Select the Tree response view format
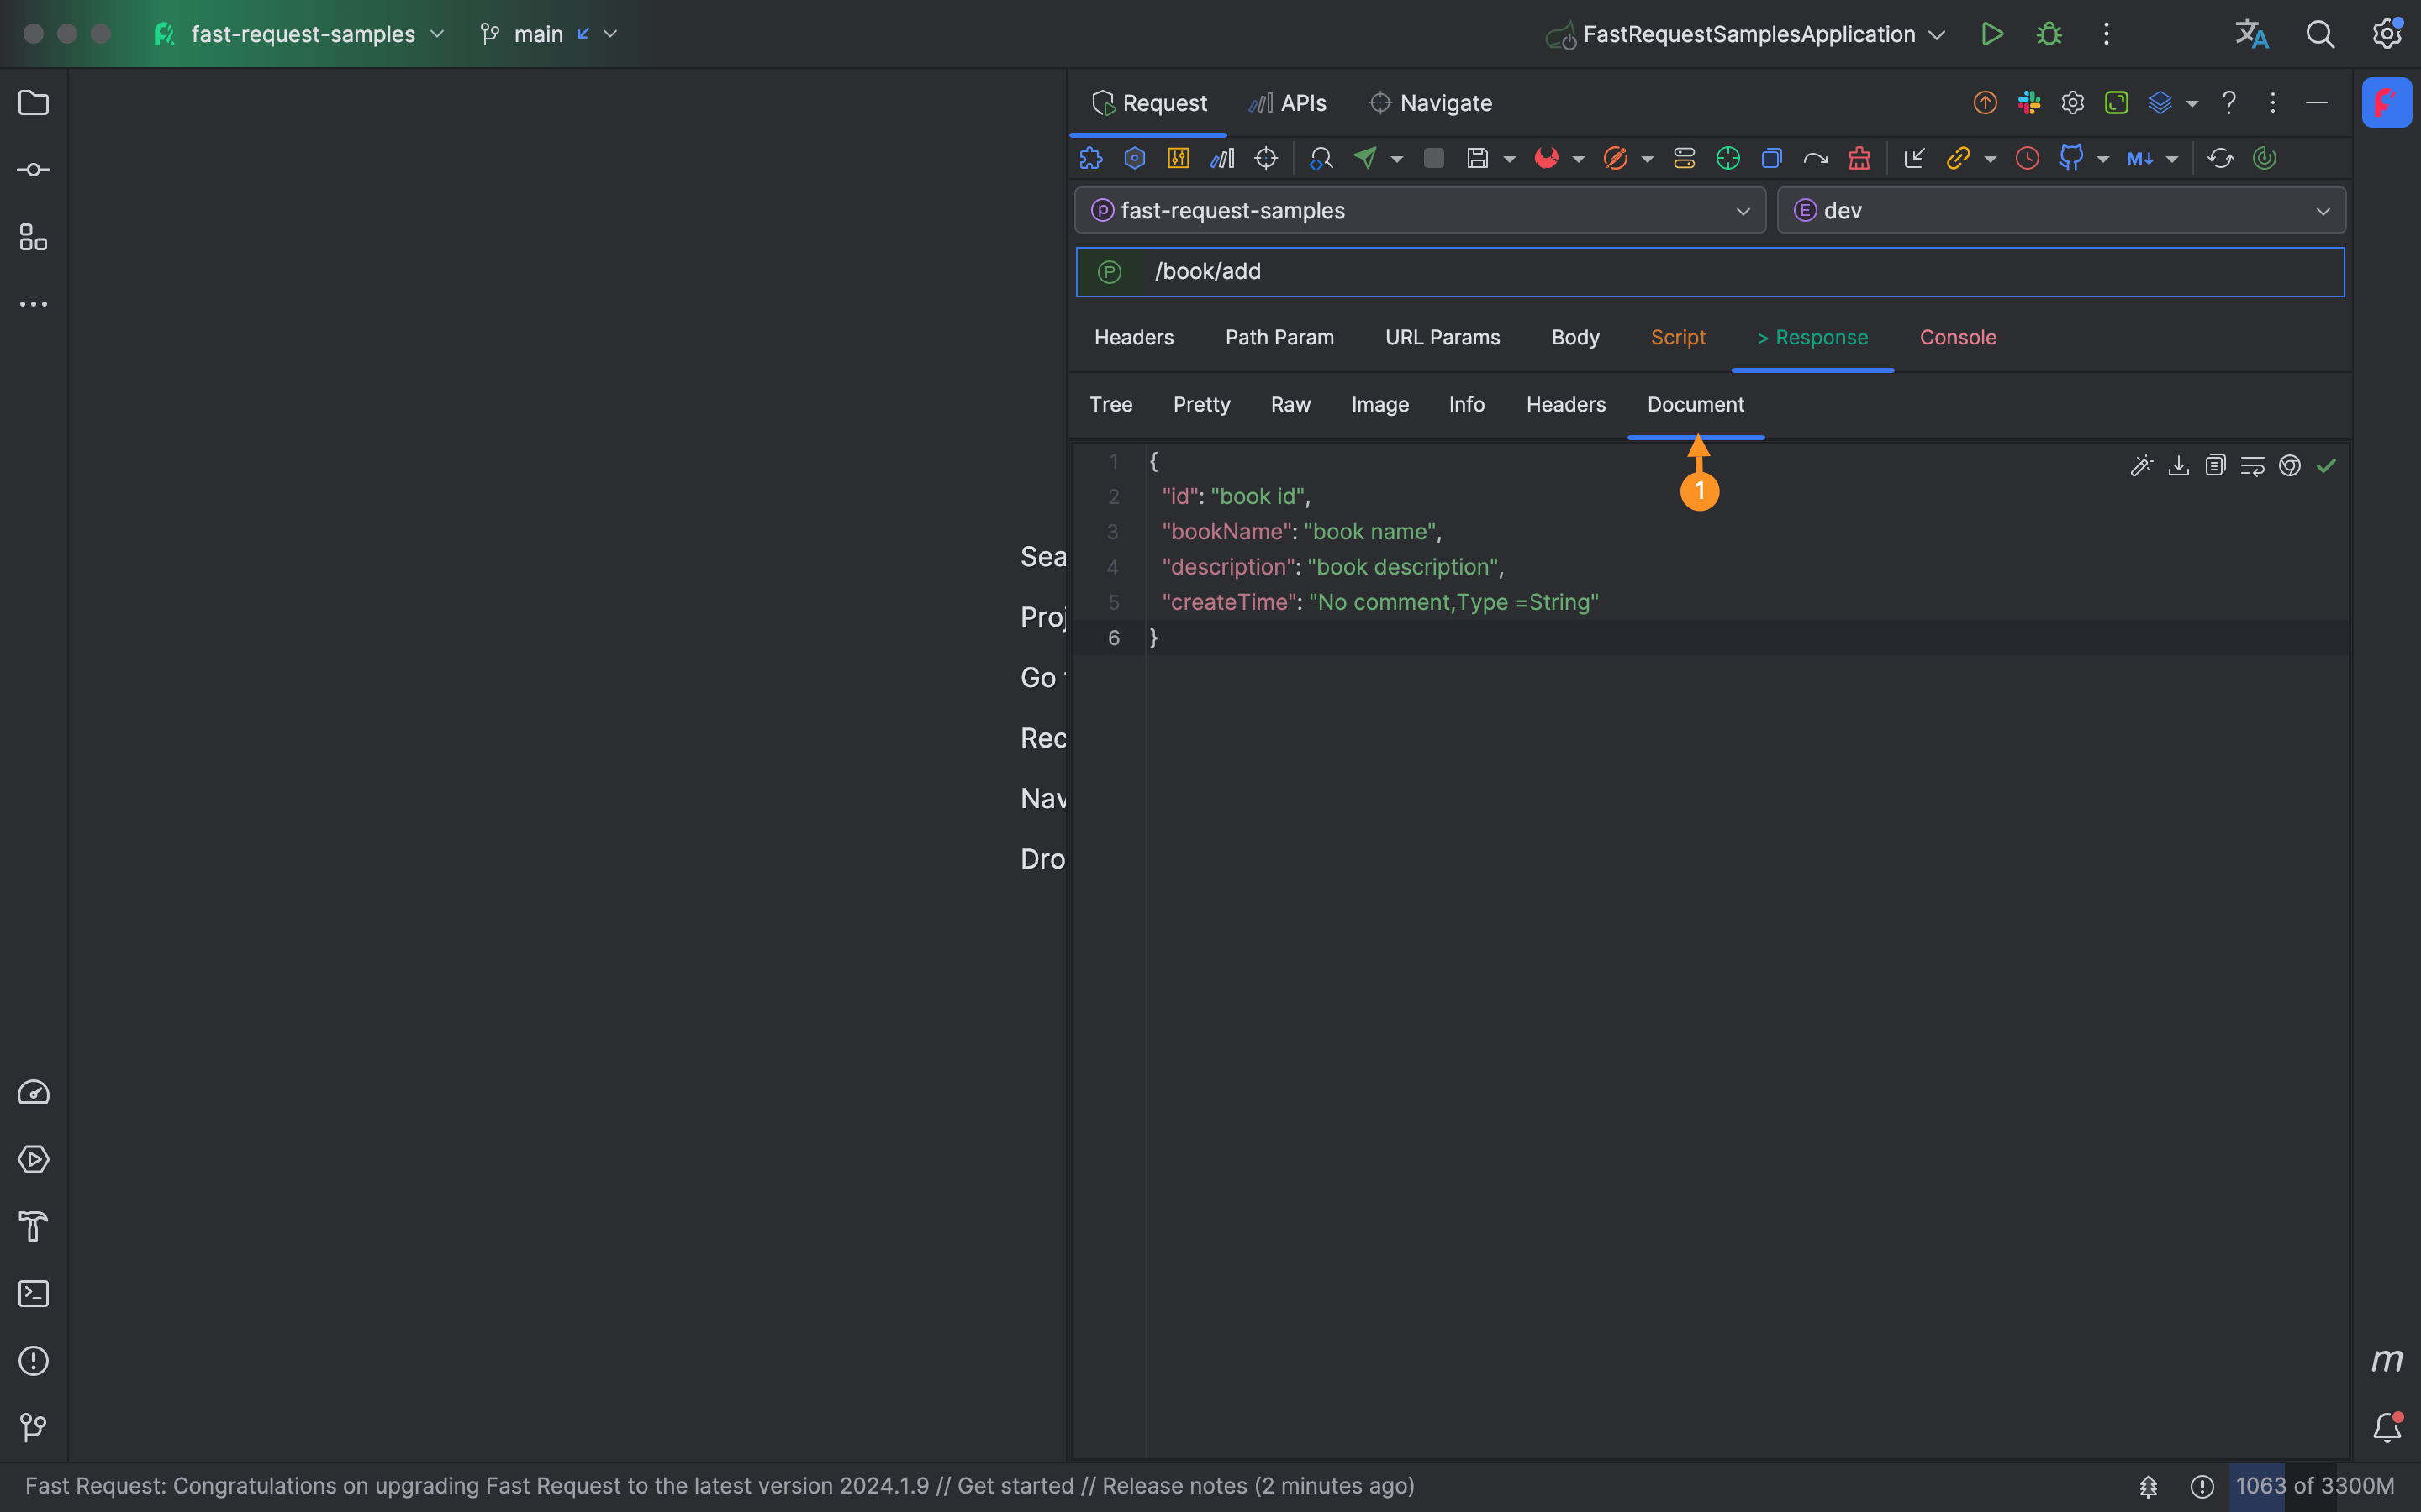 tap(1110, 404)
